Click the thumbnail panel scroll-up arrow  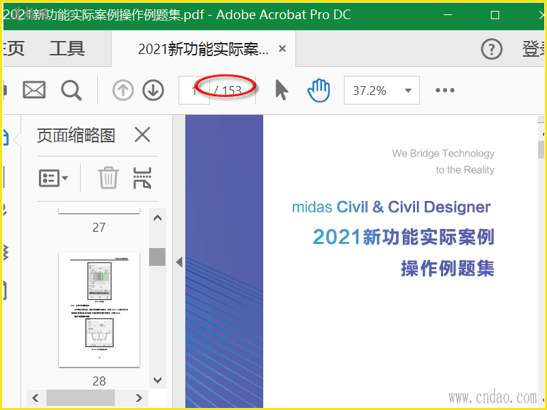tap(158, 218)
